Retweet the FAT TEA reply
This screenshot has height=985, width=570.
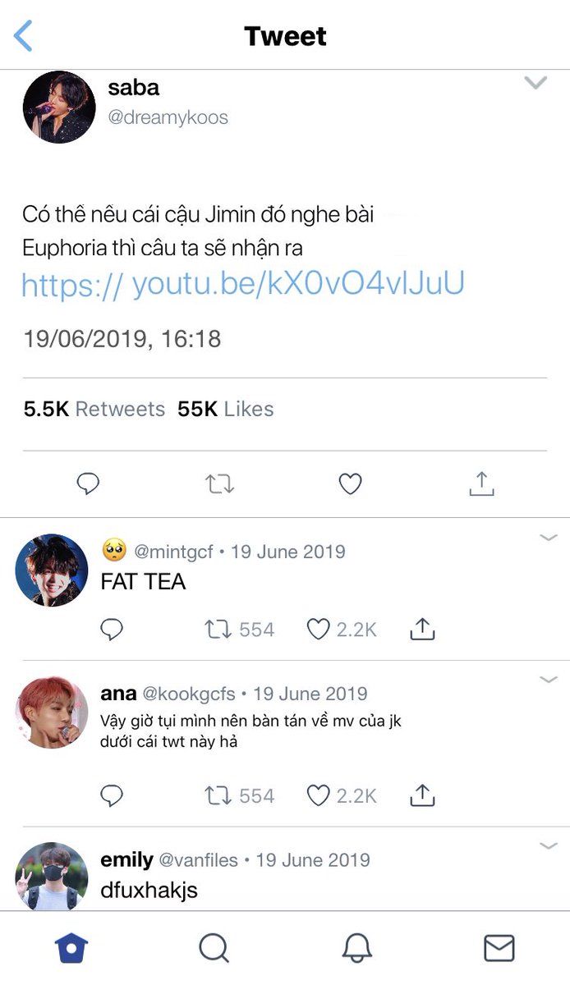click(218, 630)
